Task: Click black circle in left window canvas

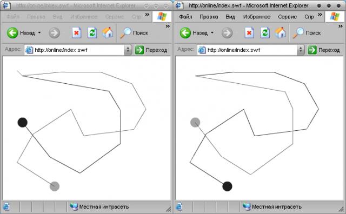Action: click(x=23, y=123)
